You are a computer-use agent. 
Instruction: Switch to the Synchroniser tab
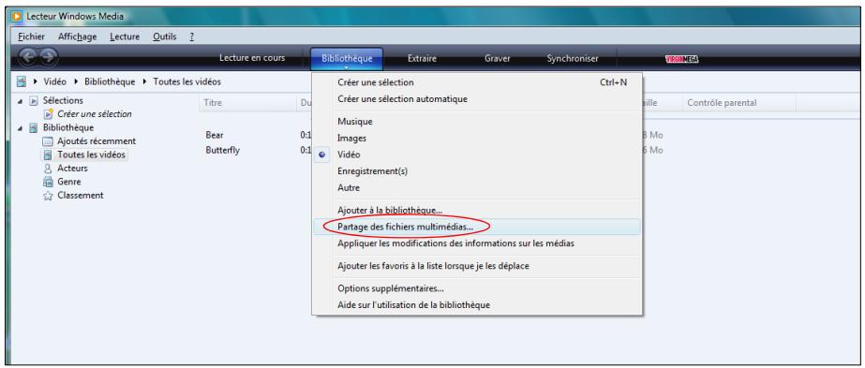click(573, 58)
